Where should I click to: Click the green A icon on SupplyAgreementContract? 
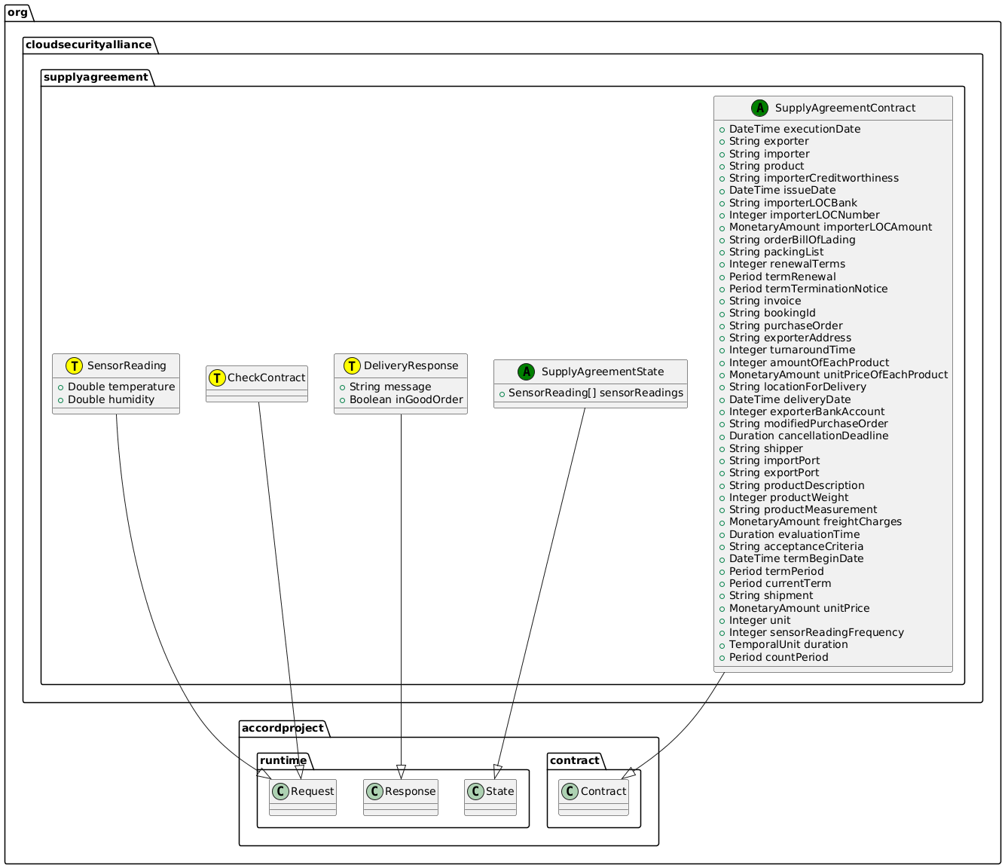(761, 108)
